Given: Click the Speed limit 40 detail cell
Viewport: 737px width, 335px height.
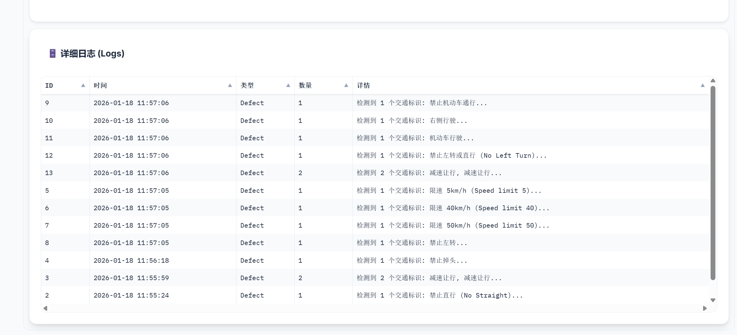Looking at the screenshot, I should point(453,208).
